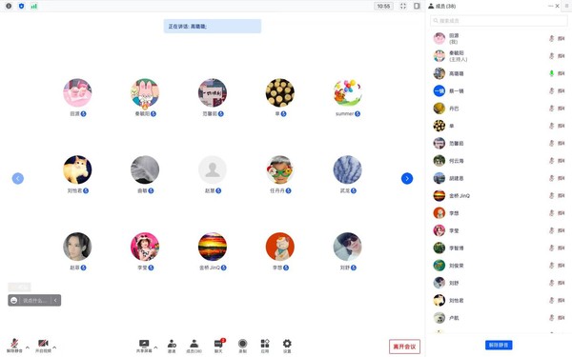This screenshot has width=572, height=357.
Task: Unmute the microphone in bottom toolbar
Action: point(14,345)
